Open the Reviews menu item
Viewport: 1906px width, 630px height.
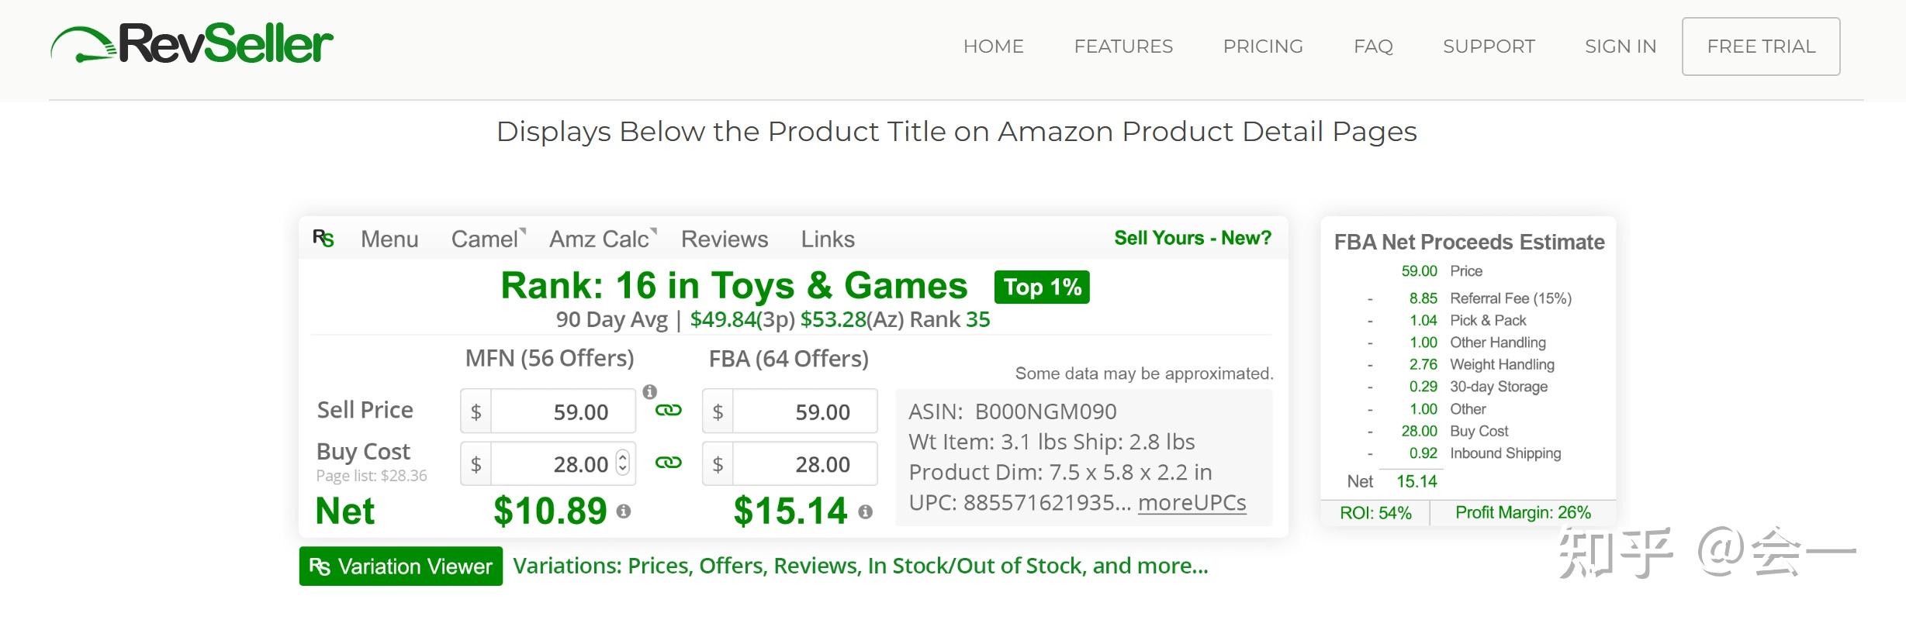click(x=725, y=239)
